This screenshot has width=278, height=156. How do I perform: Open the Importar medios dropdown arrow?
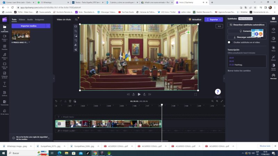[48, 26]
